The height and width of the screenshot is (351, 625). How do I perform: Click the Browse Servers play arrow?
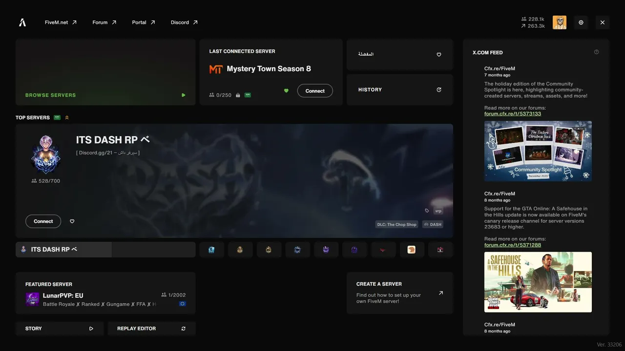point(184,95)
